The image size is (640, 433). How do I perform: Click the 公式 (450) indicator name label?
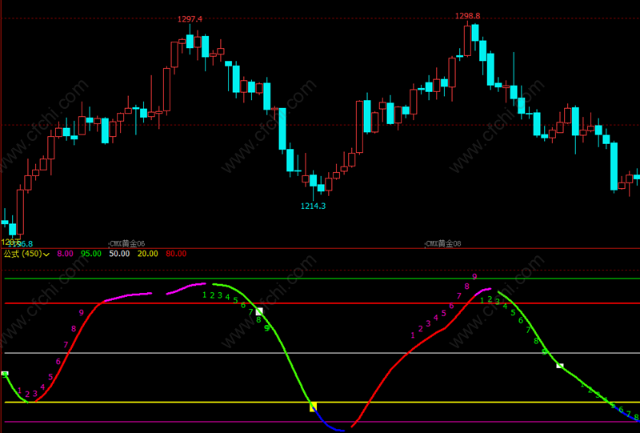pos(22,254)
